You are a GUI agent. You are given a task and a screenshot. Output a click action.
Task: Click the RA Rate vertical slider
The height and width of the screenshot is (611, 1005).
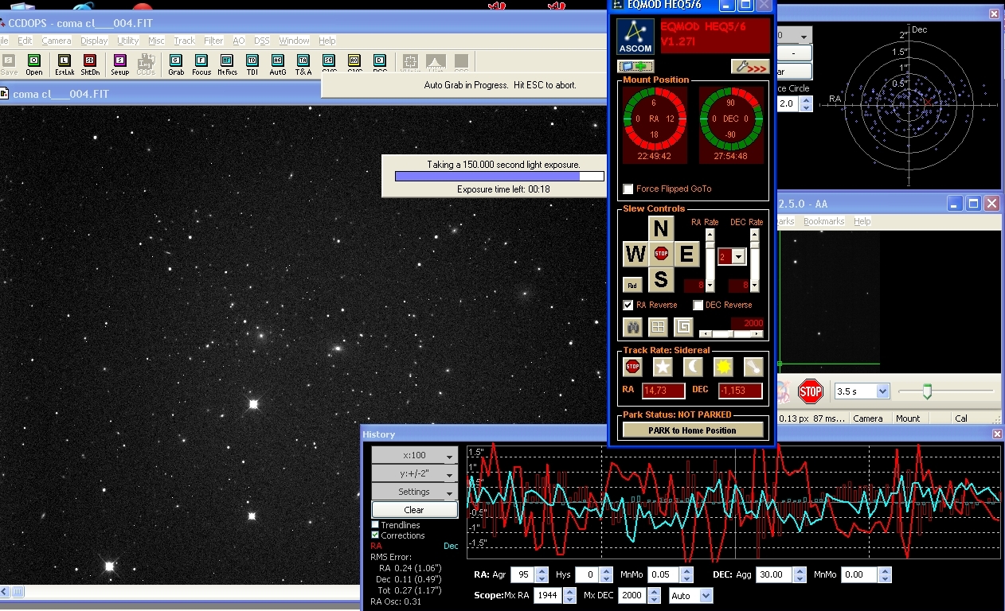710,260
